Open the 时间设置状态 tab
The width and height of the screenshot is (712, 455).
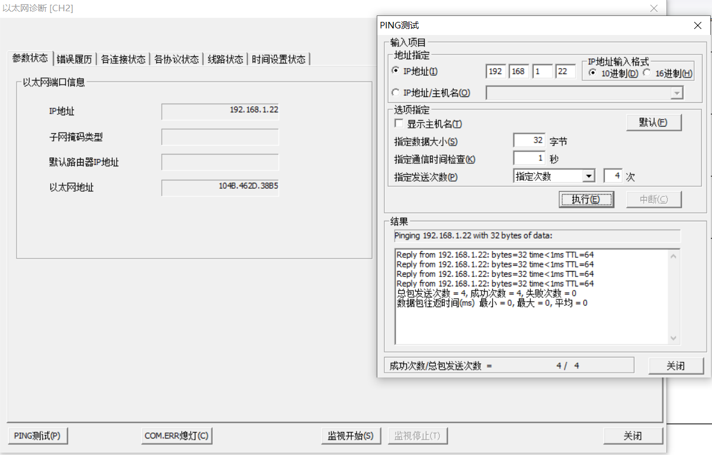point(278,59)
